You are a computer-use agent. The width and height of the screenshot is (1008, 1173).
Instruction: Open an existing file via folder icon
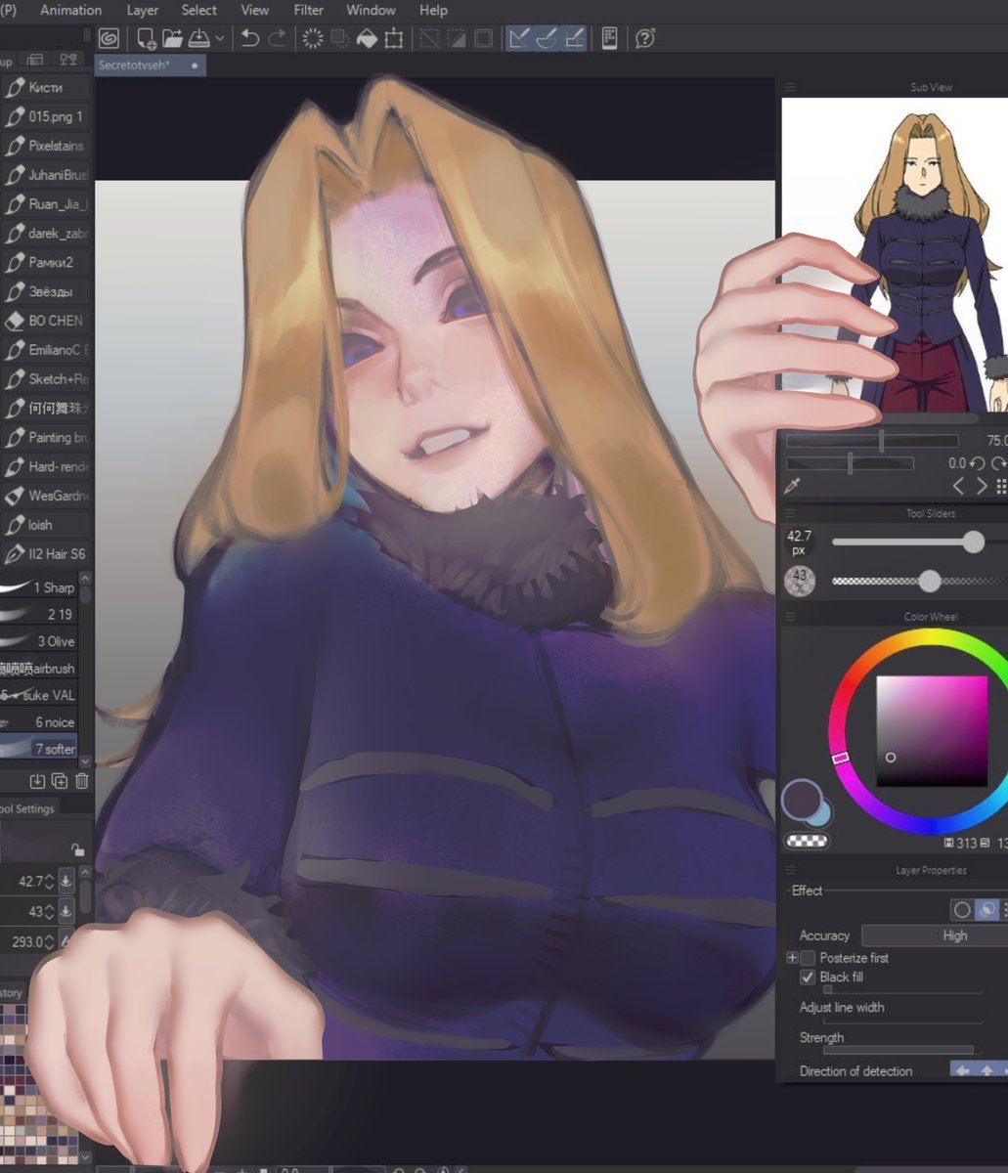pos(173,39)
